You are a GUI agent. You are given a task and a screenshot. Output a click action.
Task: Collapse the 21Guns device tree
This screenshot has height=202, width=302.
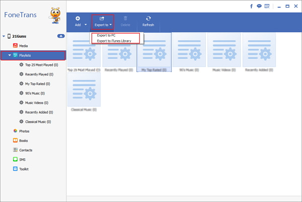click(4, 36)
